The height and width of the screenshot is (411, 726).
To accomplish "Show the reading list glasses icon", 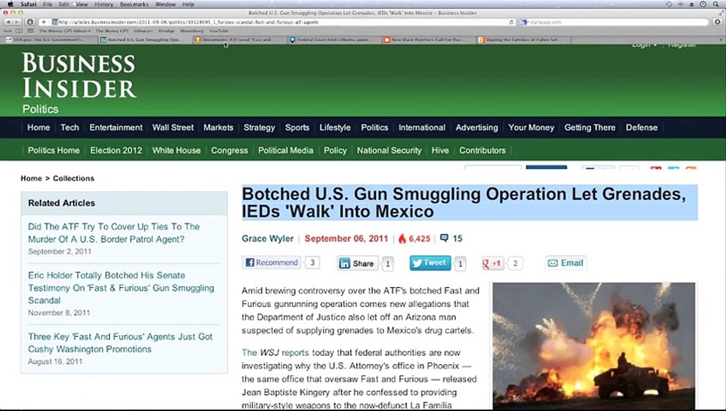I will [x=8, y=31].
